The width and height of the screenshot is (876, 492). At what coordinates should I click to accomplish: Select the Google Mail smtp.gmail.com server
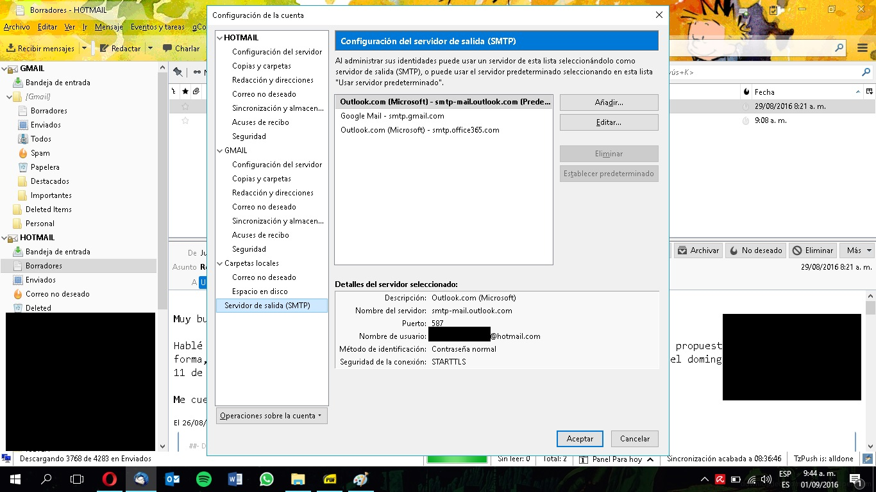[444, 116]
